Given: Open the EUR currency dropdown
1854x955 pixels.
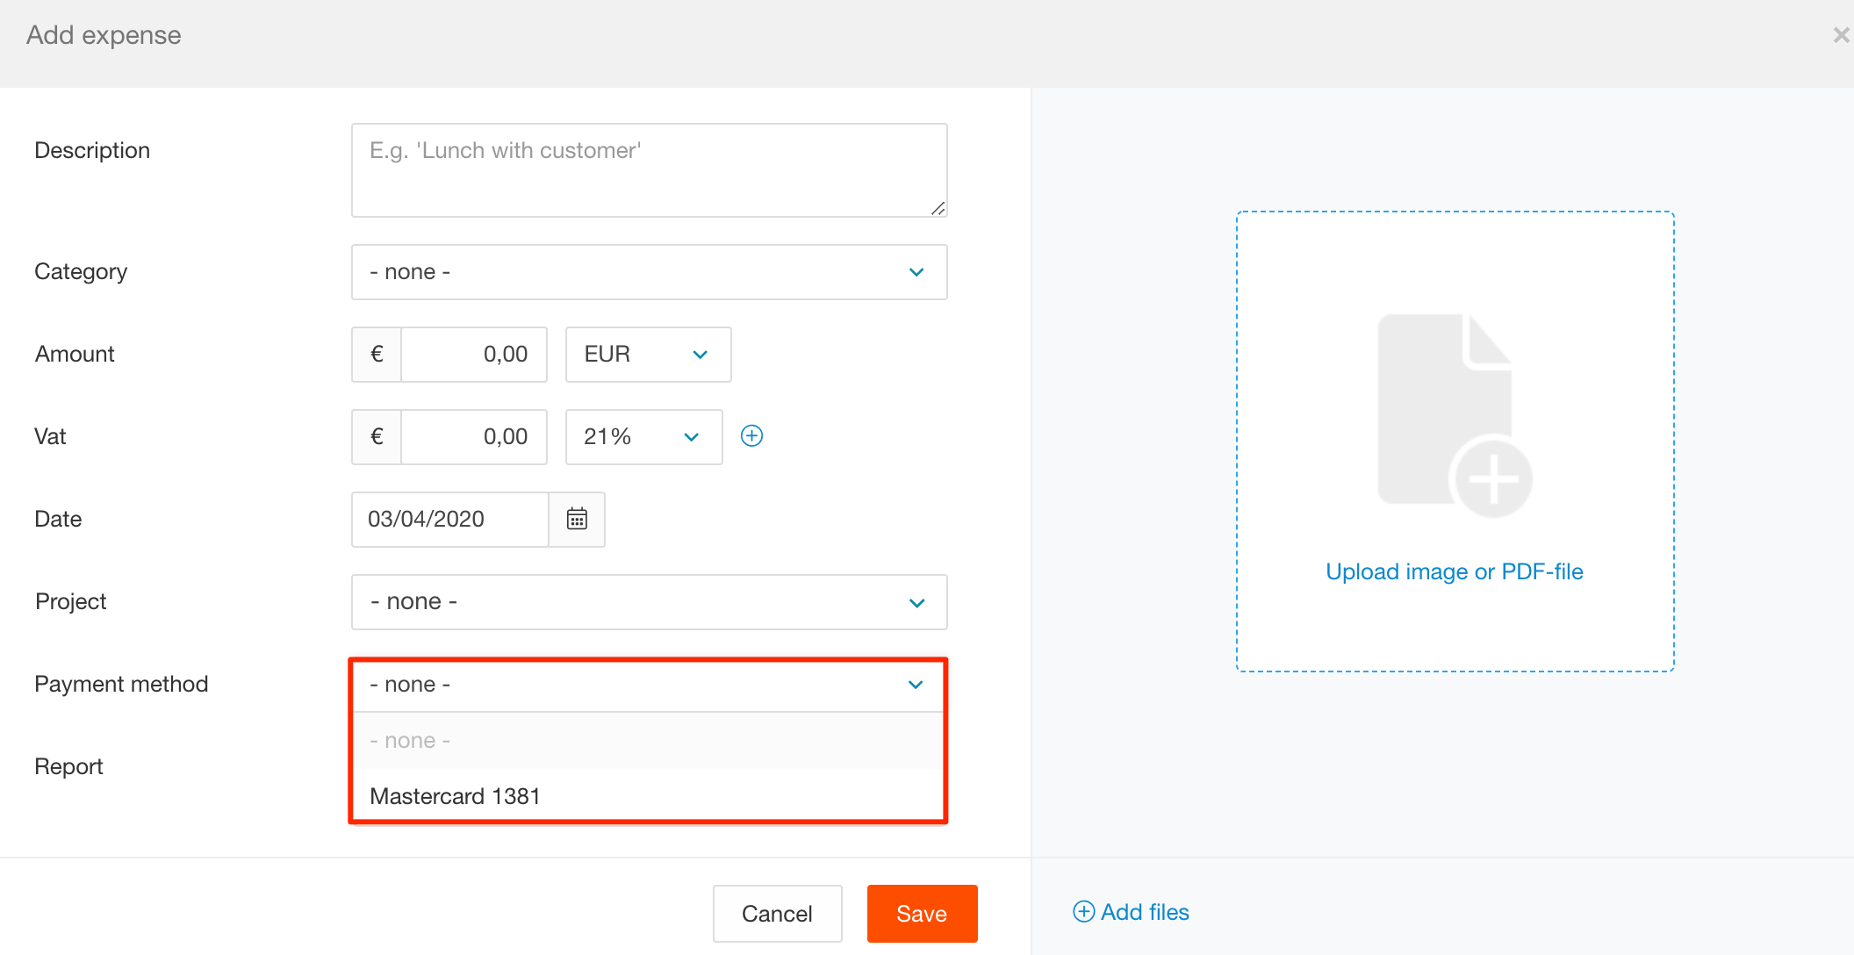Looking at the screenshot, I should (648, 355).
